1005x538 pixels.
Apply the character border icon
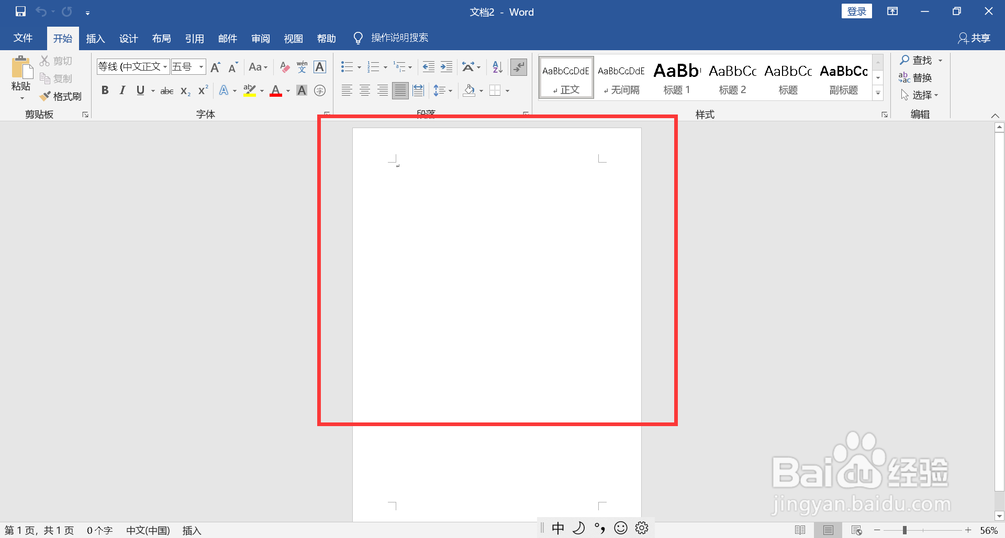click(x=320, y=67)
